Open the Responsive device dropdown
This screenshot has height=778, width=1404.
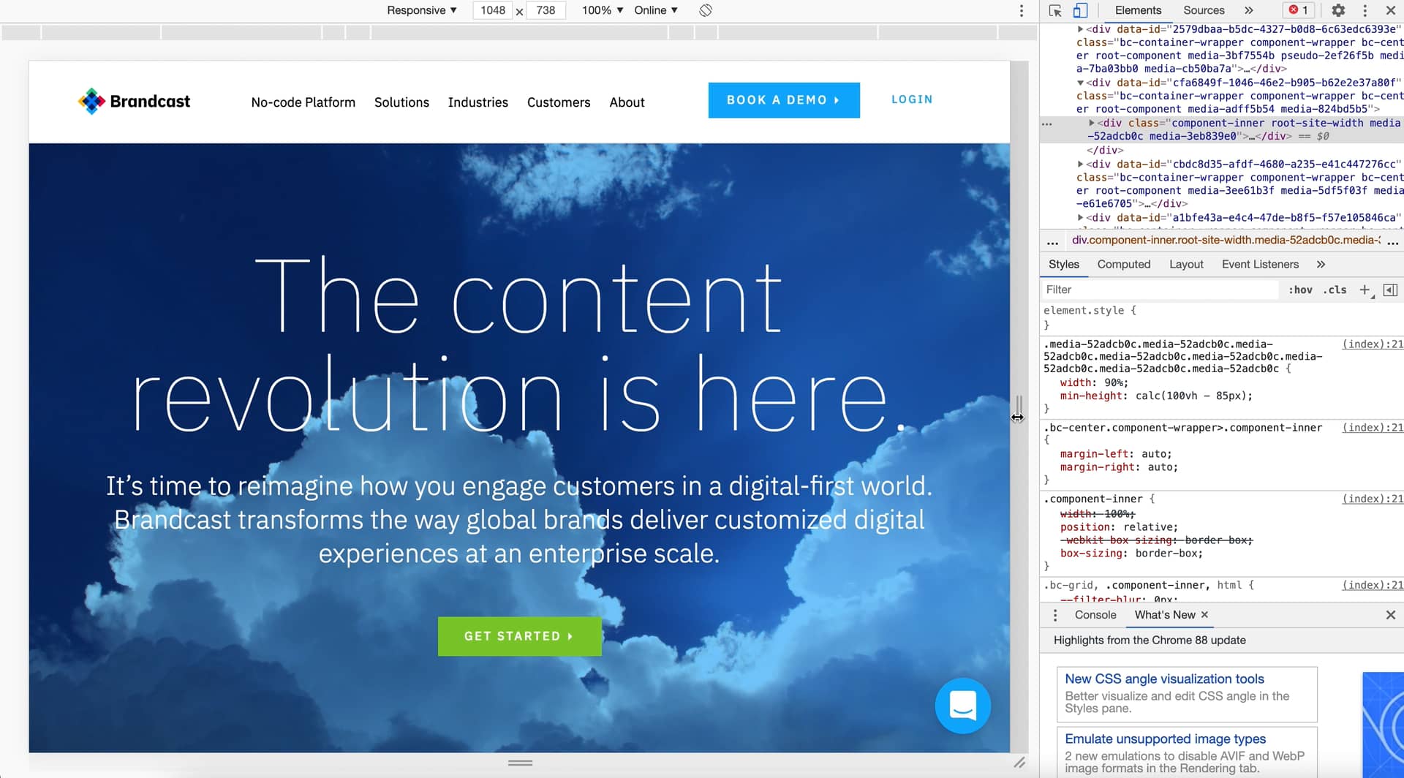422,10
